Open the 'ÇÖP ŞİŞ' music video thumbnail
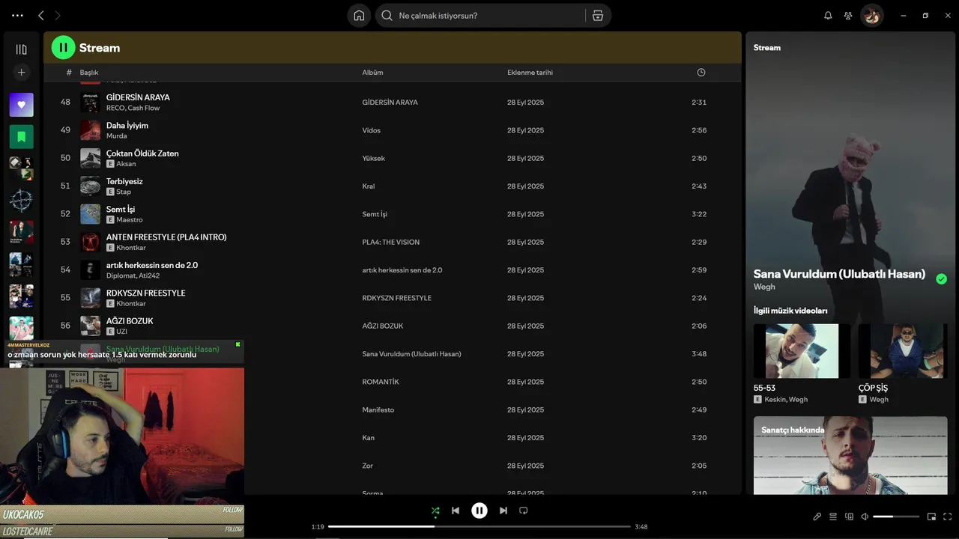 [902, 350]
